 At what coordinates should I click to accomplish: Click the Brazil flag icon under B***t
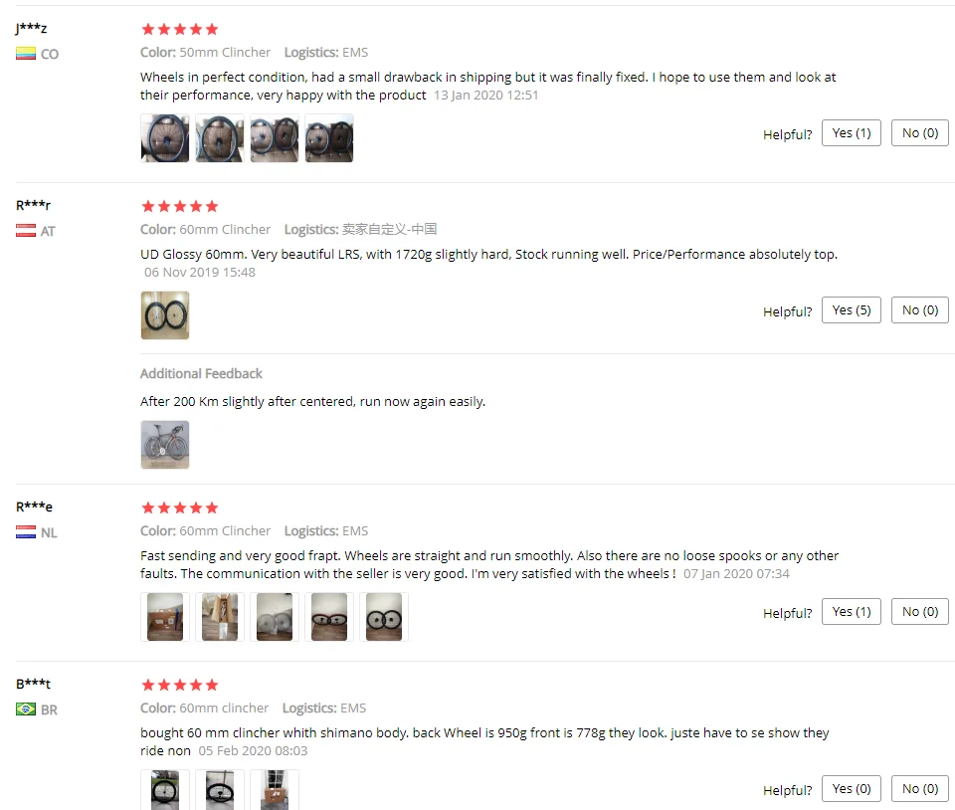pyautogui.click(x=26, y=709)
